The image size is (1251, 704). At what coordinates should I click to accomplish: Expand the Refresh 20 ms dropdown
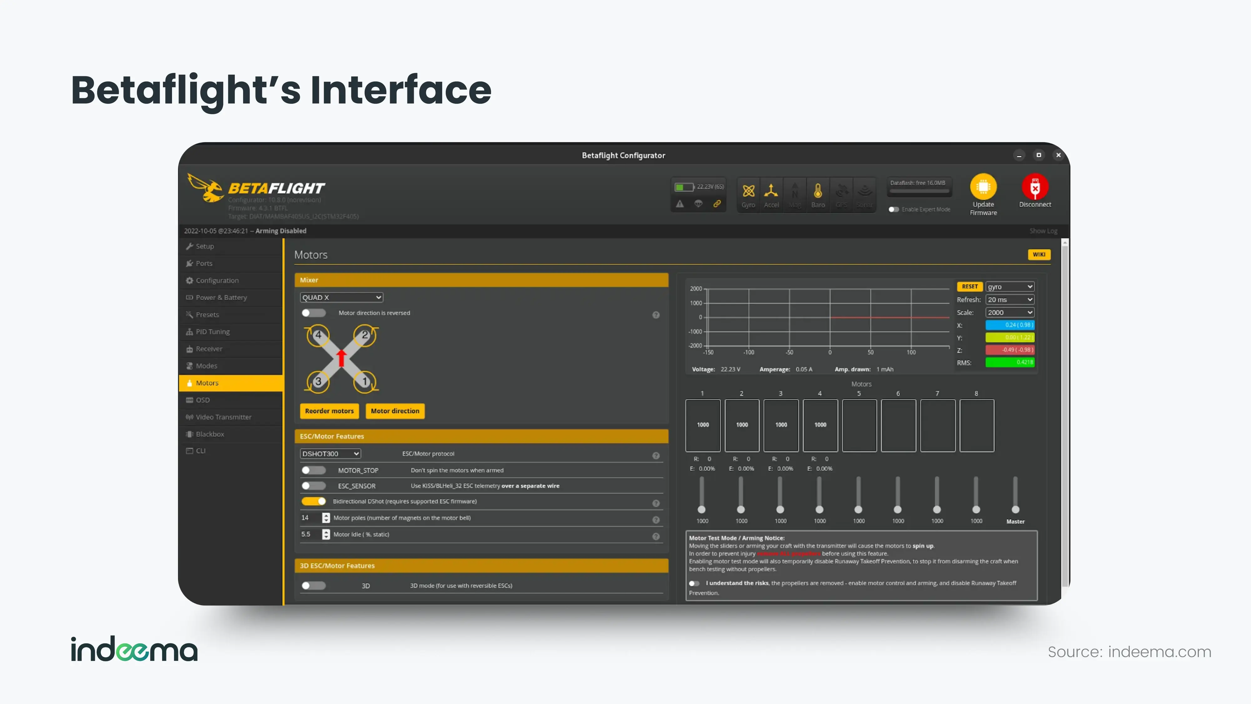(x=1009, y=300)
